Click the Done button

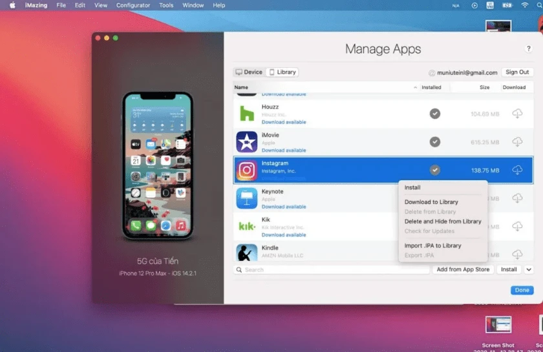click(x=522, y=290)
